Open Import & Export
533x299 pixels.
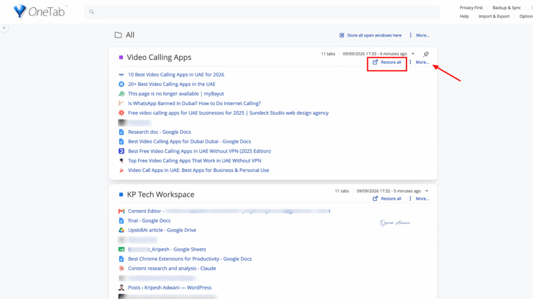click(494, 16)
